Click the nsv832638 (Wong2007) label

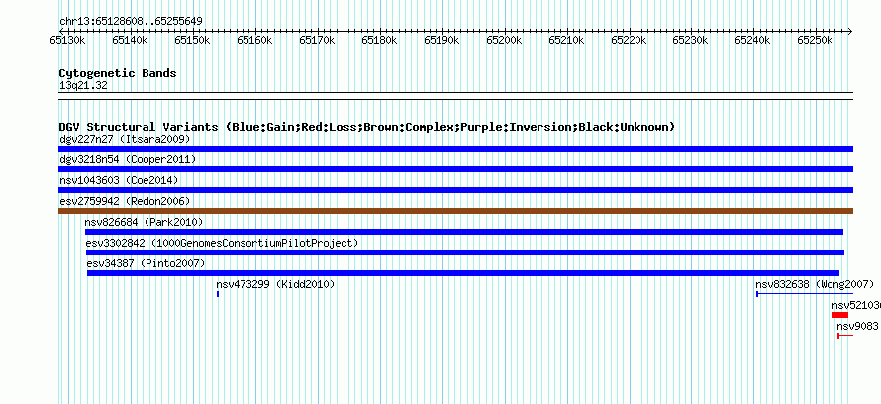pyautogui.click(x=815, y=284)
